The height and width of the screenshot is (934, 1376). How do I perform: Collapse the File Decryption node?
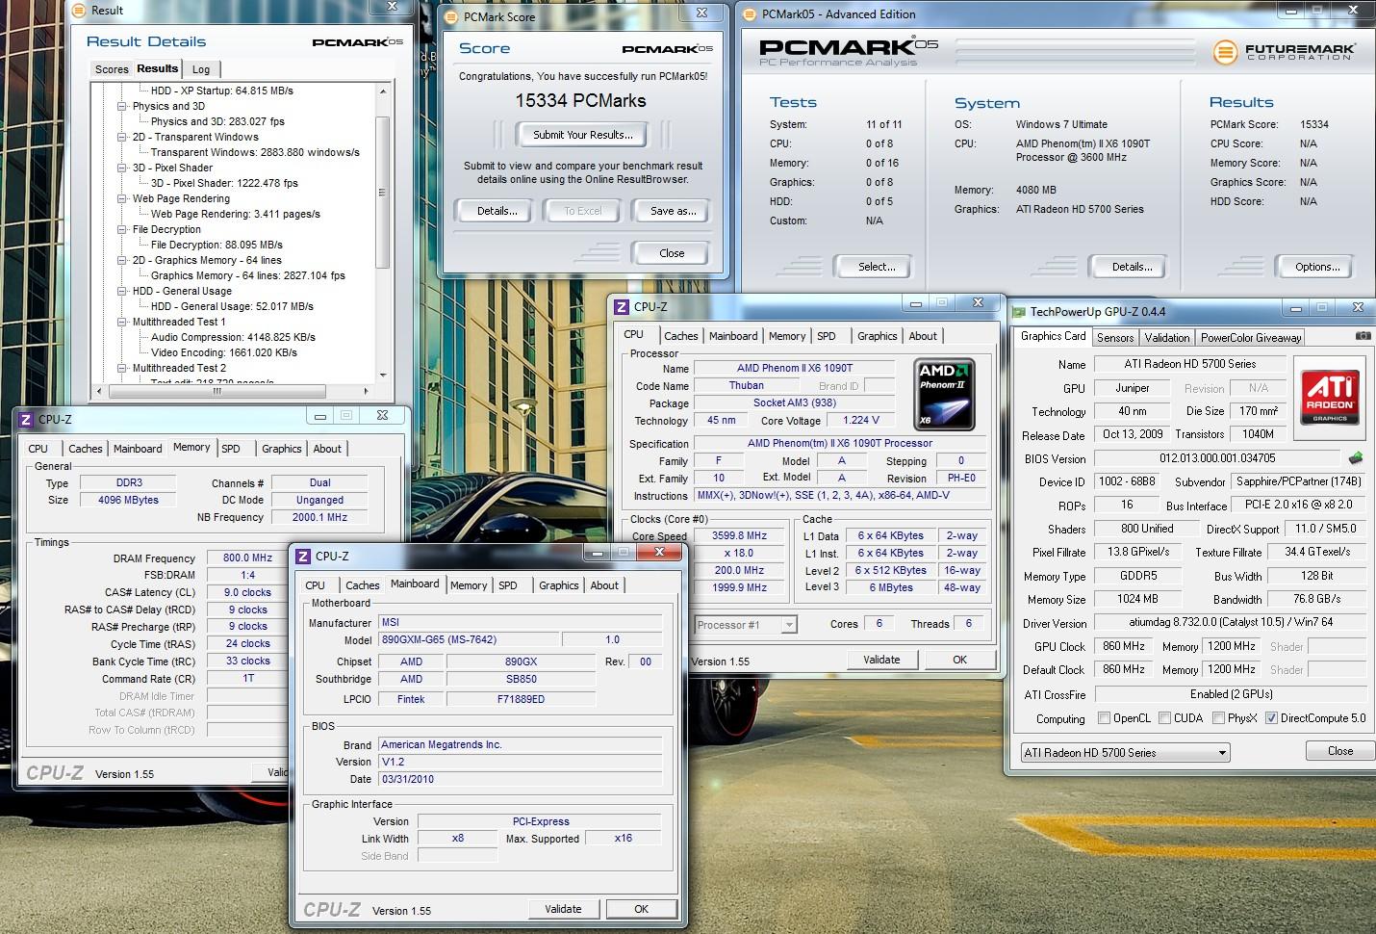(x=122, y=229)
